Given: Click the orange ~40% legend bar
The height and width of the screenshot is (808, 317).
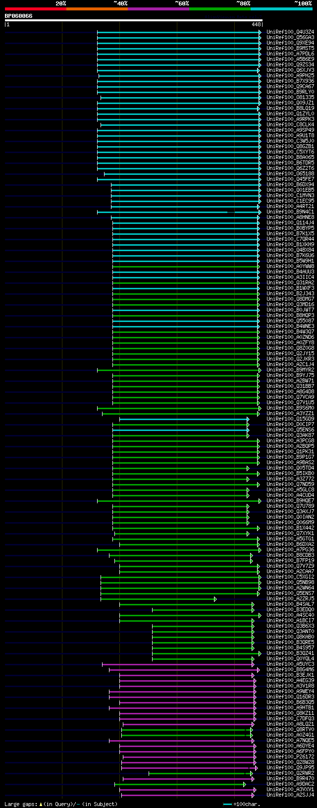Looking at the screenshot, I should coord(97,9).
